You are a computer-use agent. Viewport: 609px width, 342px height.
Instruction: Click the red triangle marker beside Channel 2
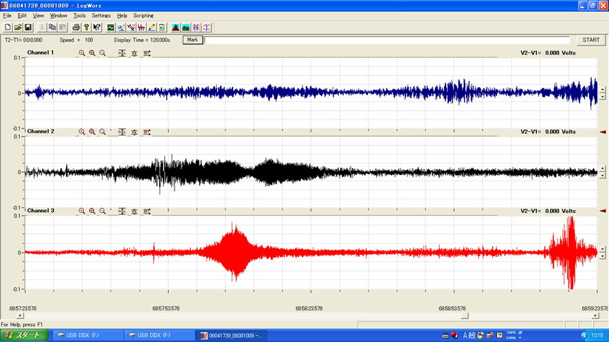[x=603, y=132]
